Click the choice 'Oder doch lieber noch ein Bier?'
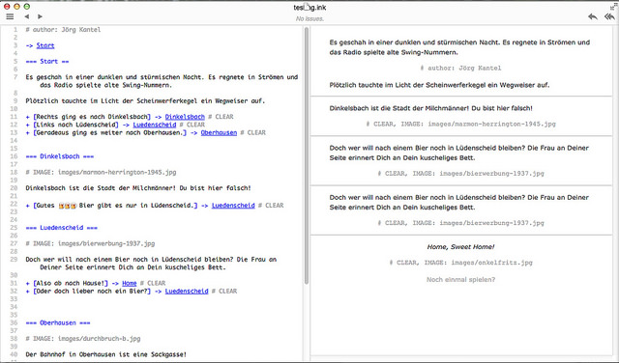Screen dimensions: 619x363 click(92, 292)
